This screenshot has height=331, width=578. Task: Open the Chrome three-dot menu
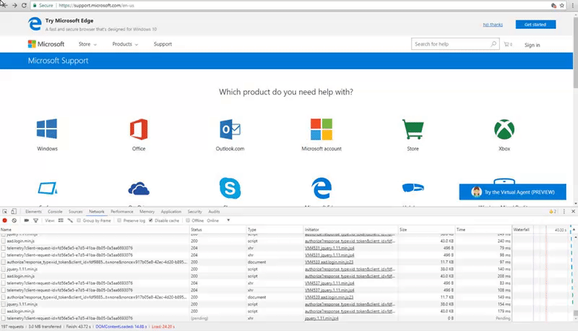coord(572,6)
